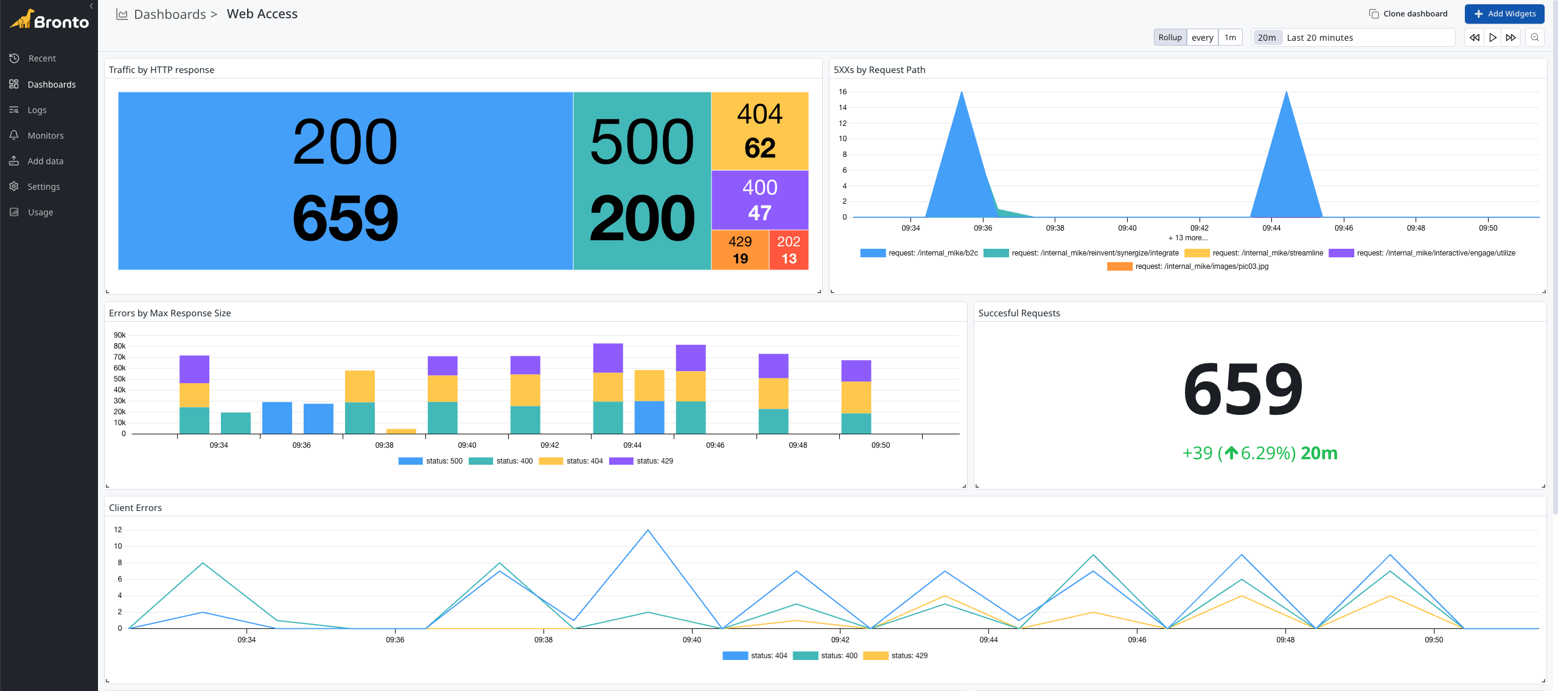Open the 20m time range selector
The width and height of the screenshot is (1558, 691).
click(x=1266, y=37)
